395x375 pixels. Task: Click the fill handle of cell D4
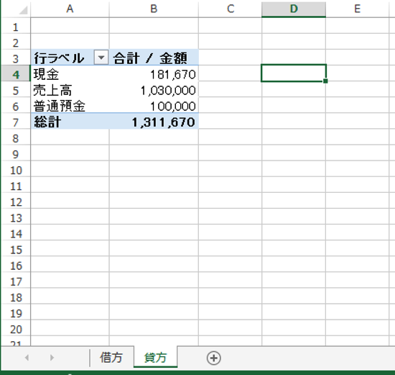pos(325,81)
